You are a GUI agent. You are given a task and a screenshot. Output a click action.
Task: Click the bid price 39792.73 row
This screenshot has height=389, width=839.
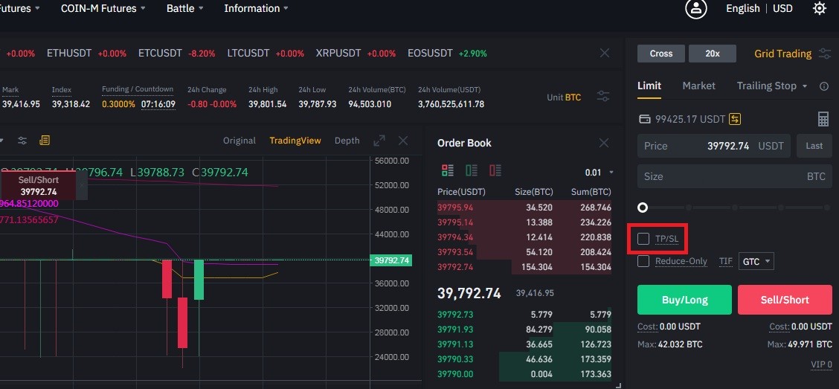pos(524,315)
